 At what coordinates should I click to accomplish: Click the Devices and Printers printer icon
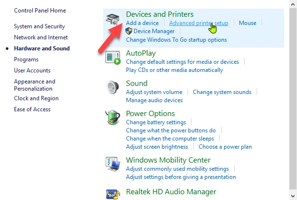113,19
